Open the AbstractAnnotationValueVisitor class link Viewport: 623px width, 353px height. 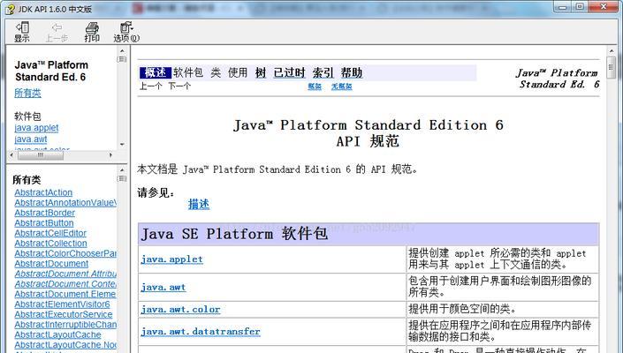(x=65, y=203)
